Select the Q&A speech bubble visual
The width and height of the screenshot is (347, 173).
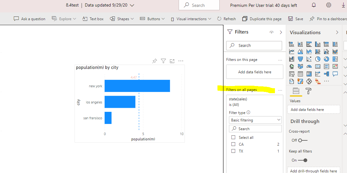(x=335, y=74)
